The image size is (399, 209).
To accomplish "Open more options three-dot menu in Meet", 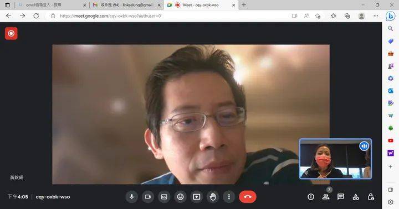I will tap(229, 197).
